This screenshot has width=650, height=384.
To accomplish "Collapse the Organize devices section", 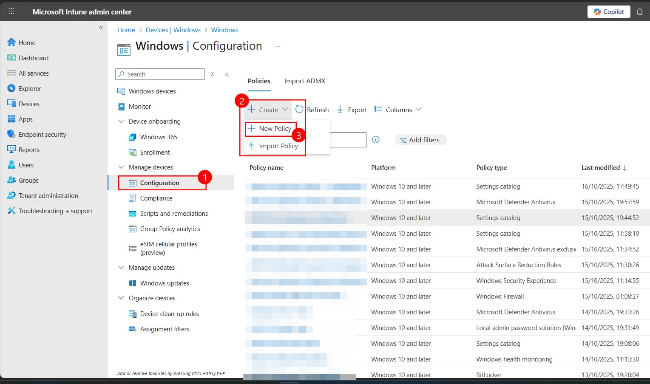I will [121, 298].
